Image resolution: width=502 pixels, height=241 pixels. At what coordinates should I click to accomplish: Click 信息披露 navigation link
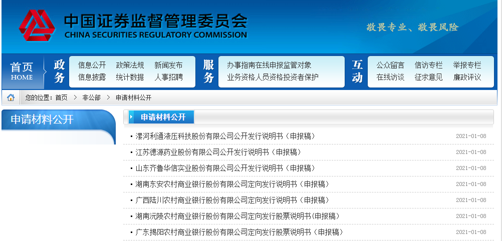point(92,77)
